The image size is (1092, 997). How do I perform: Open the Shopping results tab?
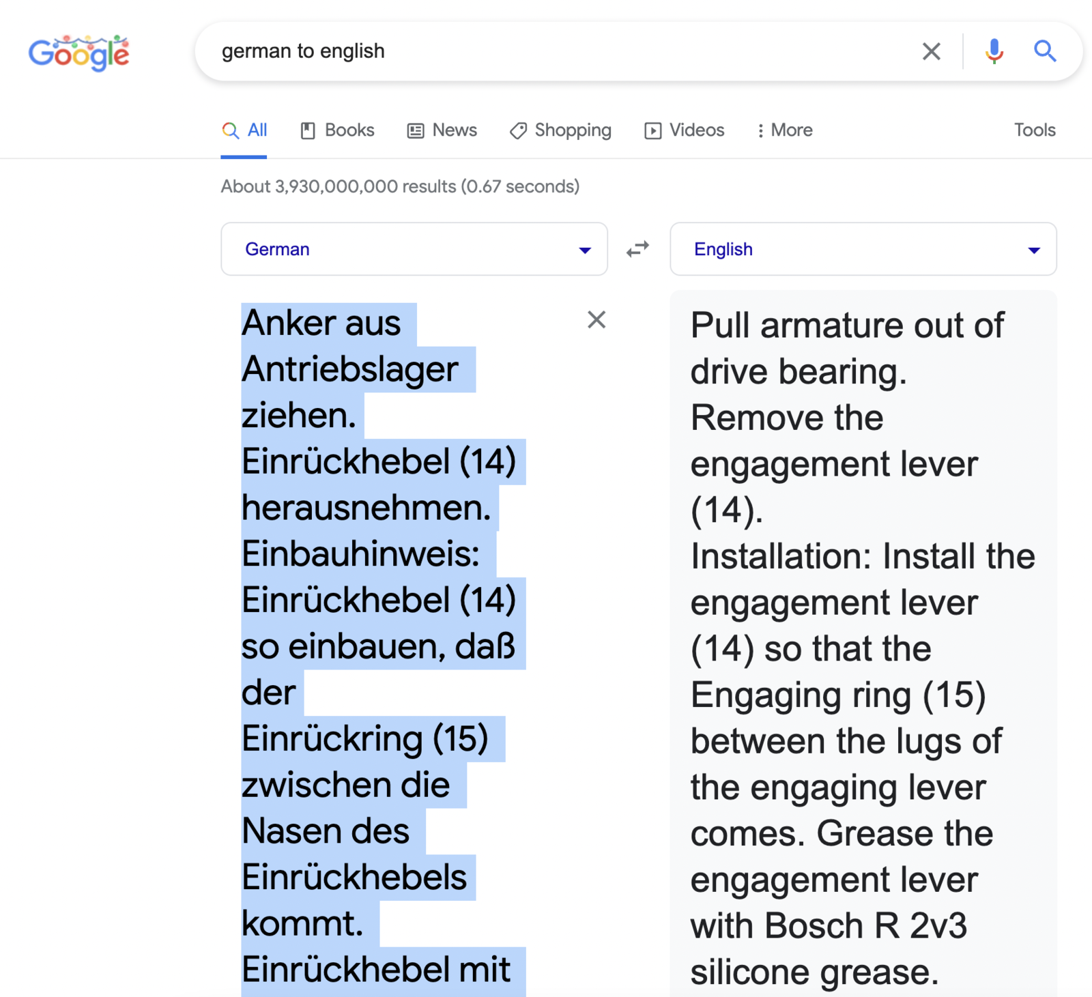point(560,130)
